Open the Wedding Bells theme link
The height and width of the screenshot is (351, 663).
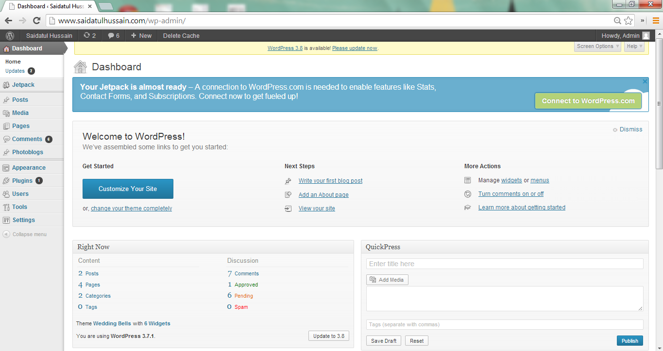[x=112, y=323]
